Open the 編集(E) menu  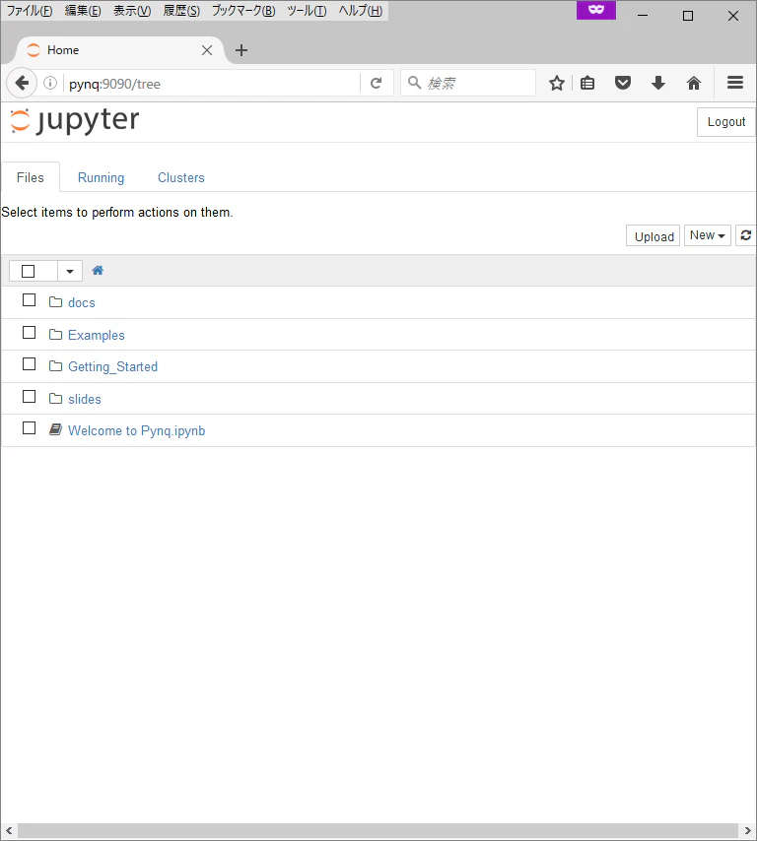click(x=83, y=11)
